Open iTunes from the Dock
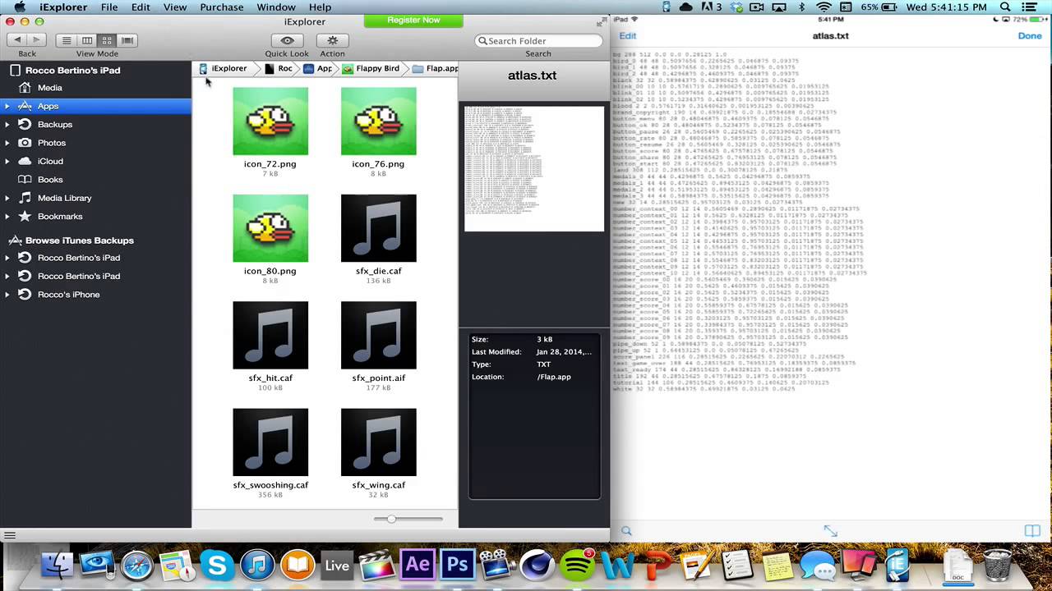 tap(257, 566)
